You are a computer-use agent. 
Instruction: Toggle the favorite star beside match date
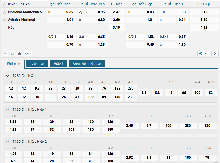pos(4,4)
